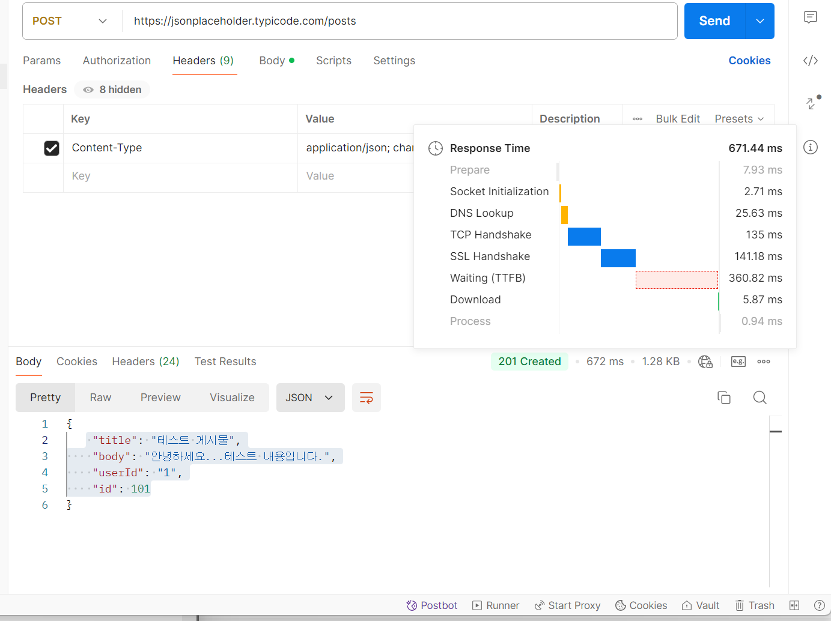Open Postbot from the status bar

432,605
